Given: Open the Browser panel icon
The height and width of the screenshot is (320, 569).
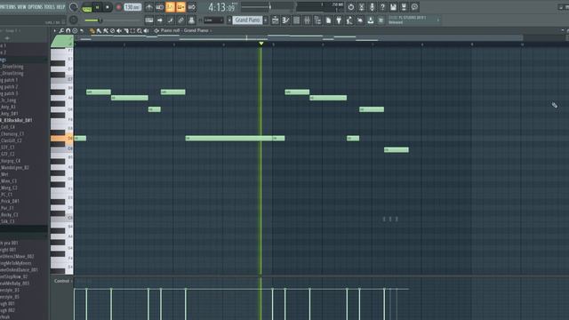Looking at the screenshot, I should pos(317,20).
